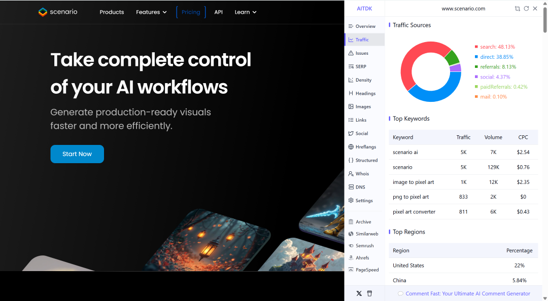Select the Headings H icon
Viewport: 548px width, 301px height.
[351, 93]
